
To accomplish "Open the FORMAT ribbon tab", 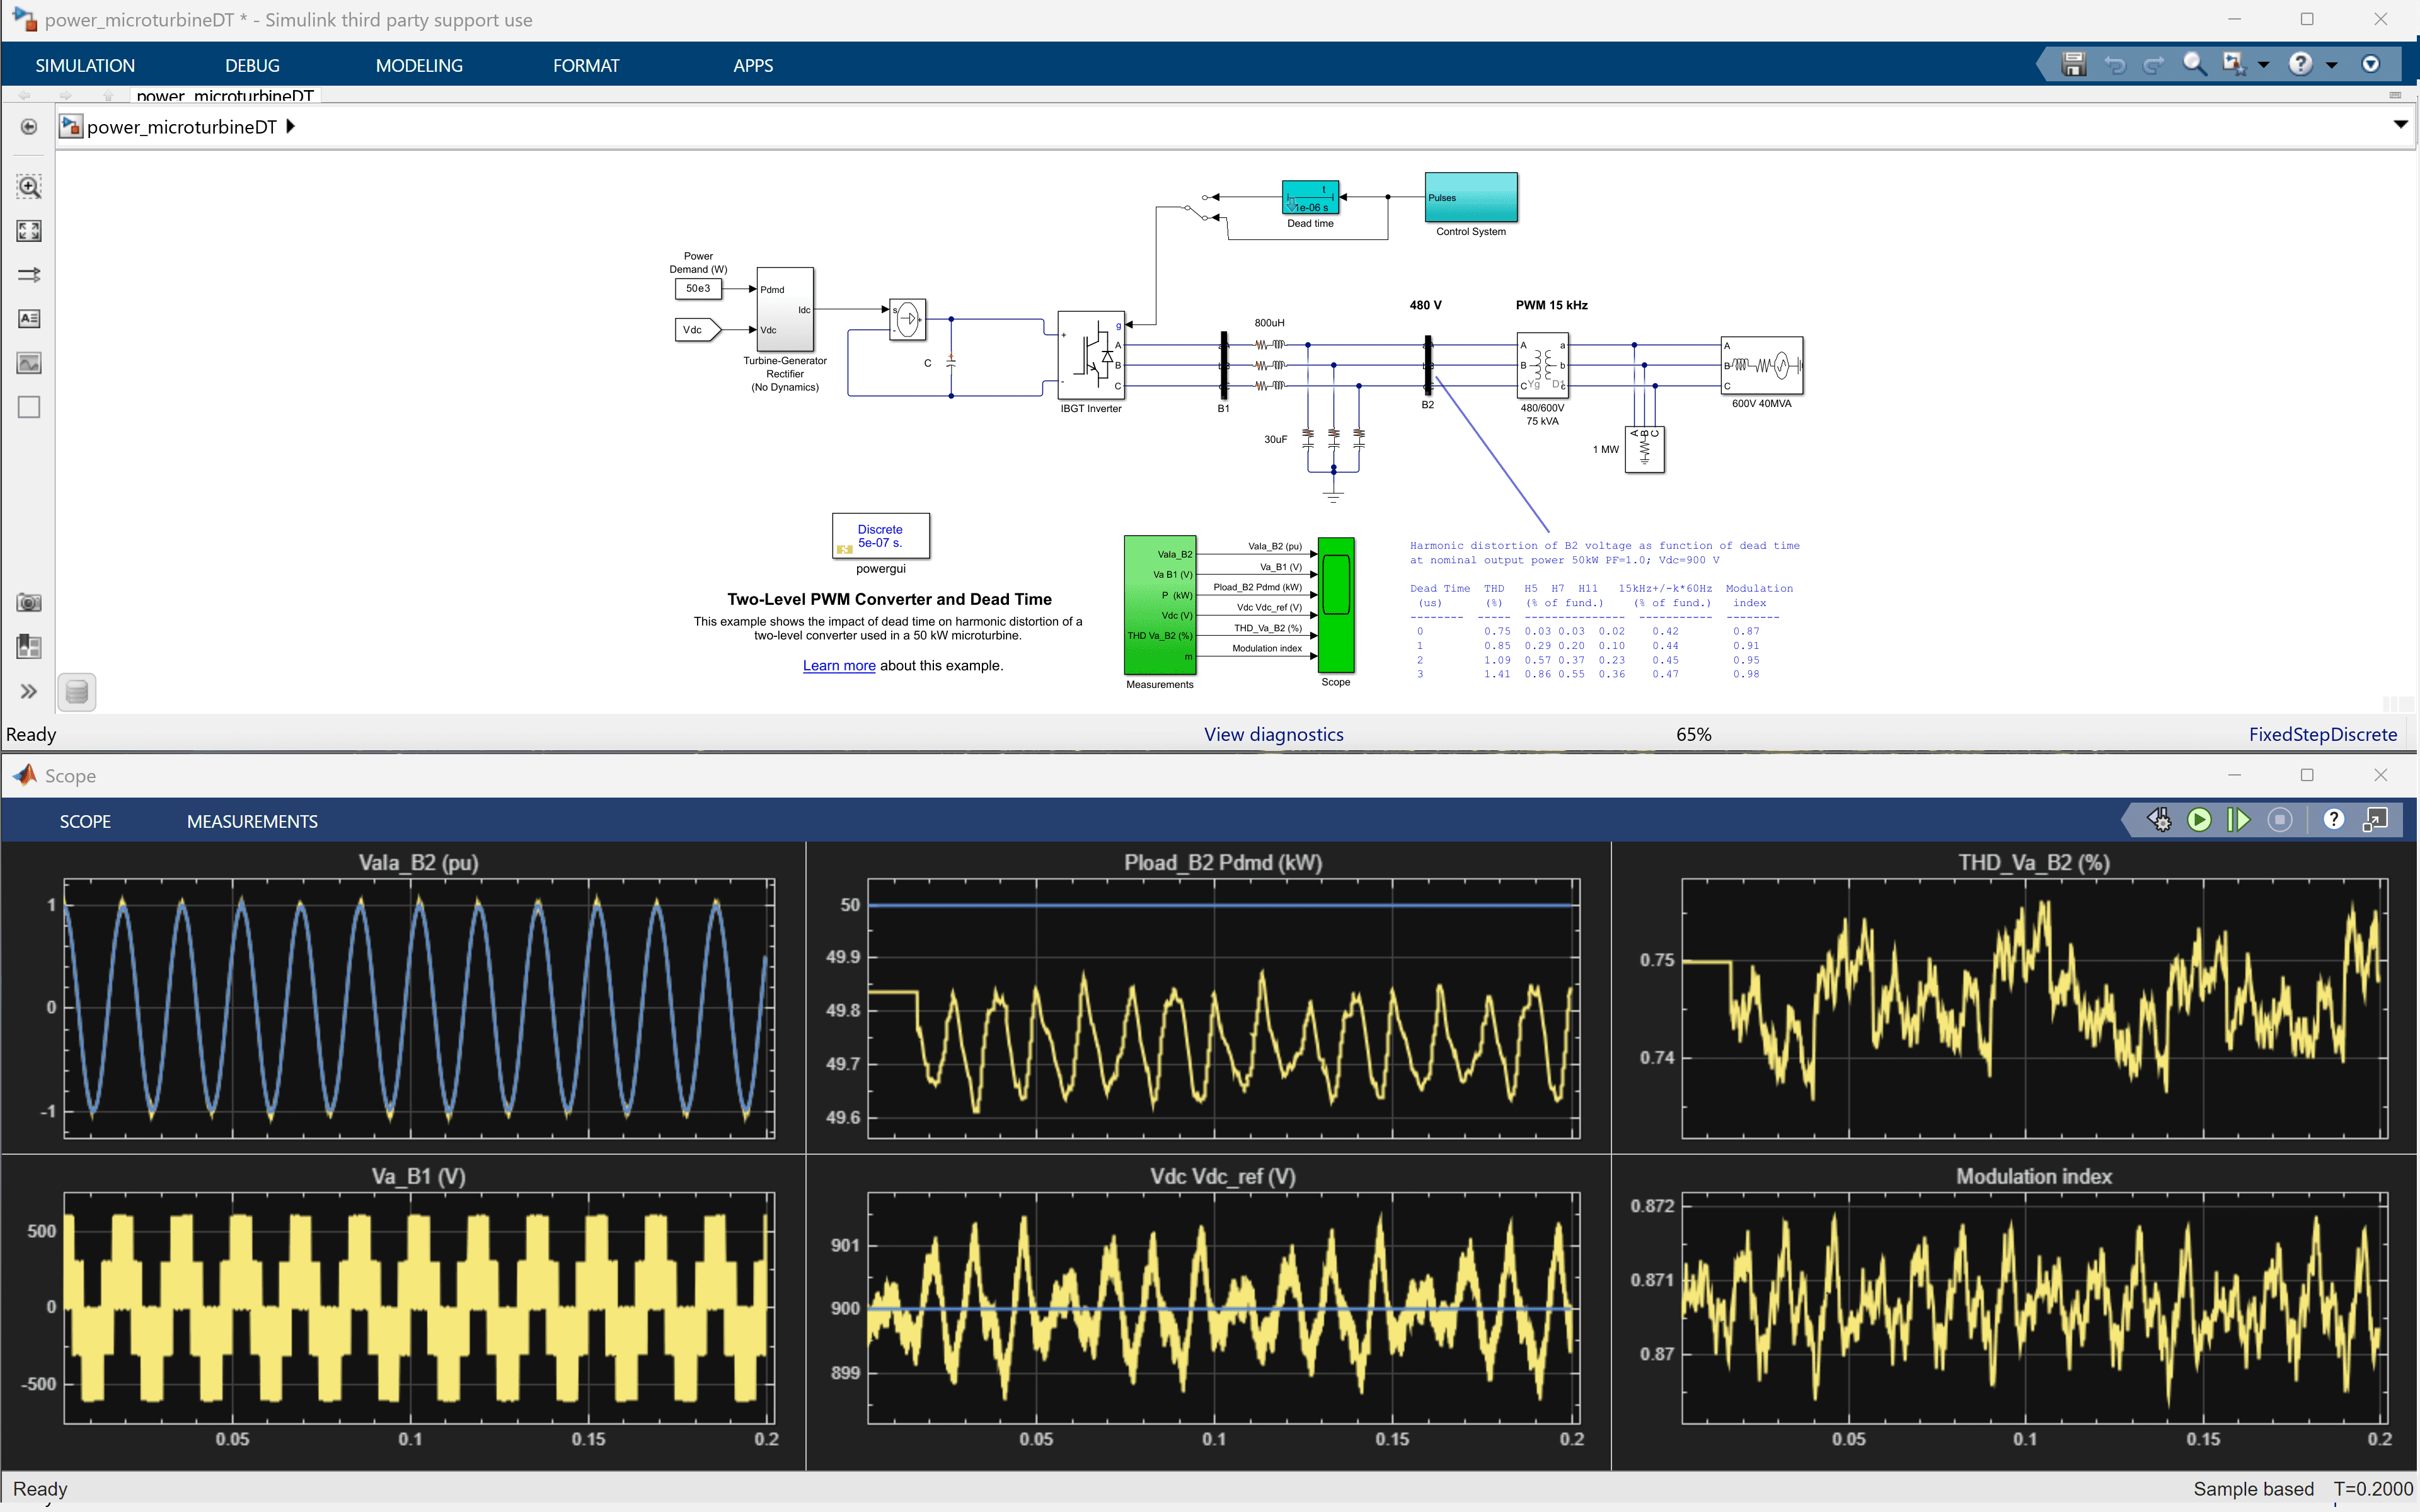I will (586, 65).
